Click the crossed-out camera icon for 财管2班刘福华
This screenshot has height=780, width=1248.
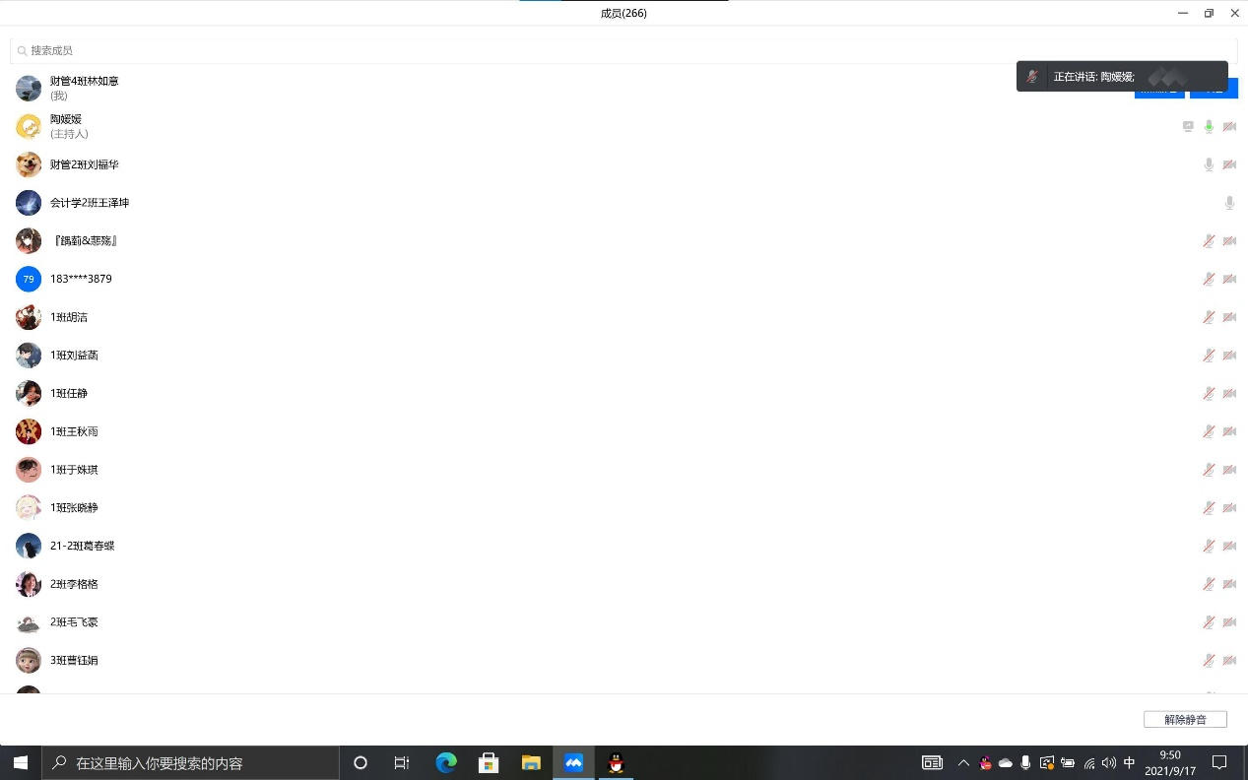1229,164
